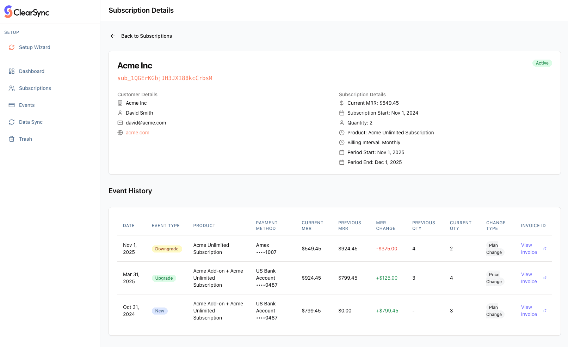The width and height of the screenshot is (568, 347).
Task: Click the DATE column header
Action: coord(129,226)
